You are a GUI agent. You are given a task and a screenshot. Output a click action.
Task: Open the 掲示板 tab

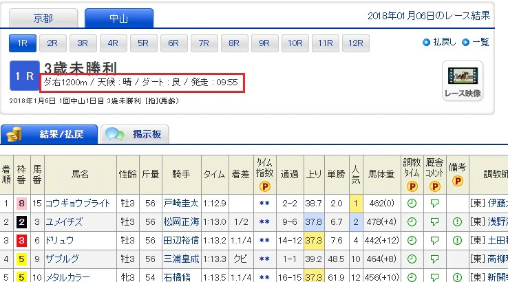(x=135, y=134)
